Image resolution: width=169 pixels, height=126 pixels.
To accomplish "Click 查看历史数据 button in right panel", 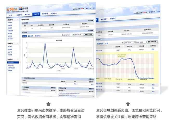I will click(x=152, y=41).
